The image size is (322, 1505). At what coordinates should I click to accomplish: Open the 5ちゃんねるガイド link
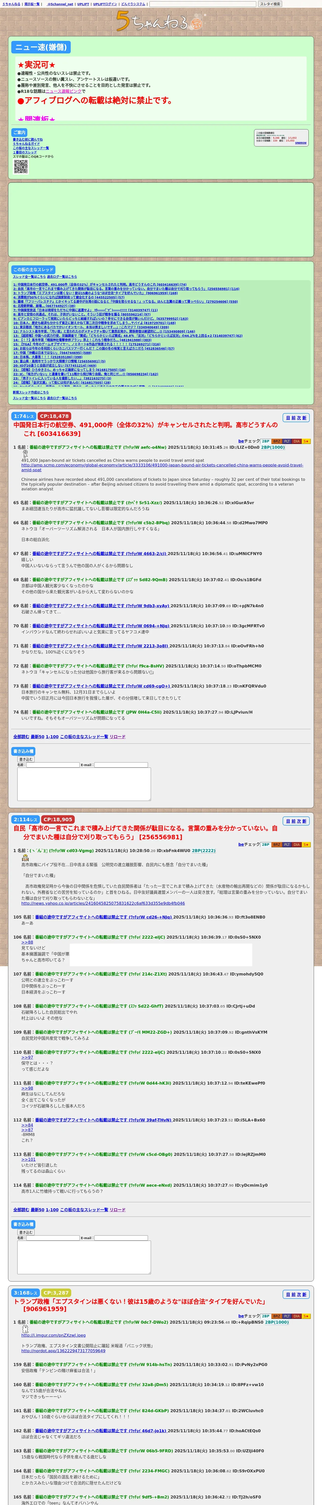pos(26,144)
